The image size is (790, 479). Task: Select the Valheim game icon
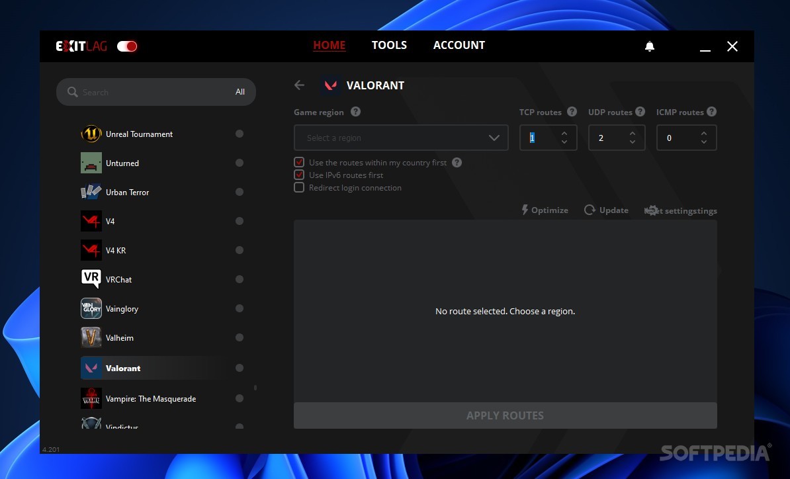tap(91, 337)
